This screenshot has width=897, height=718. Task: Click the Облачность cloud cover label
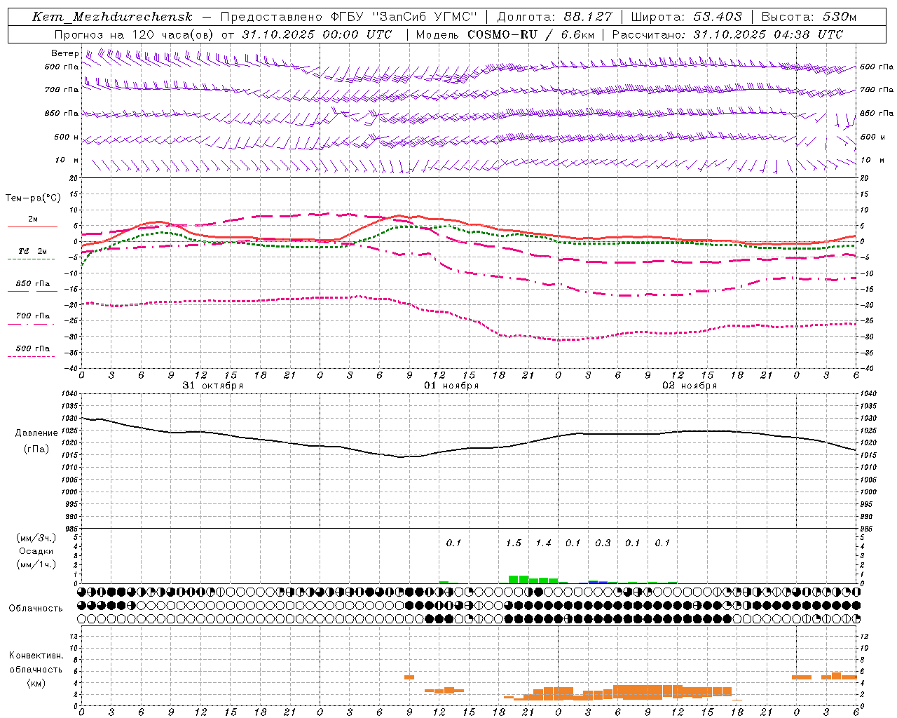point(36,609)
